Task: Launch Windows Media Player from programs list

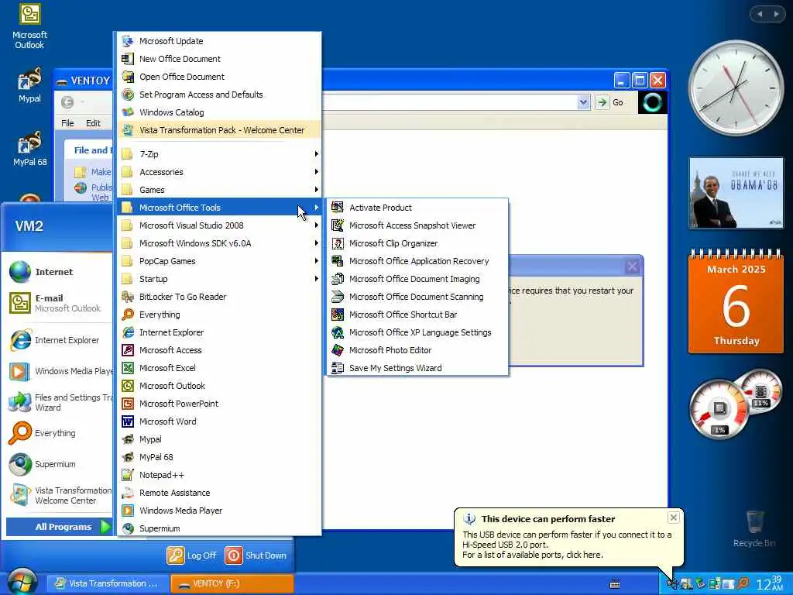Action: coord(219,511)
